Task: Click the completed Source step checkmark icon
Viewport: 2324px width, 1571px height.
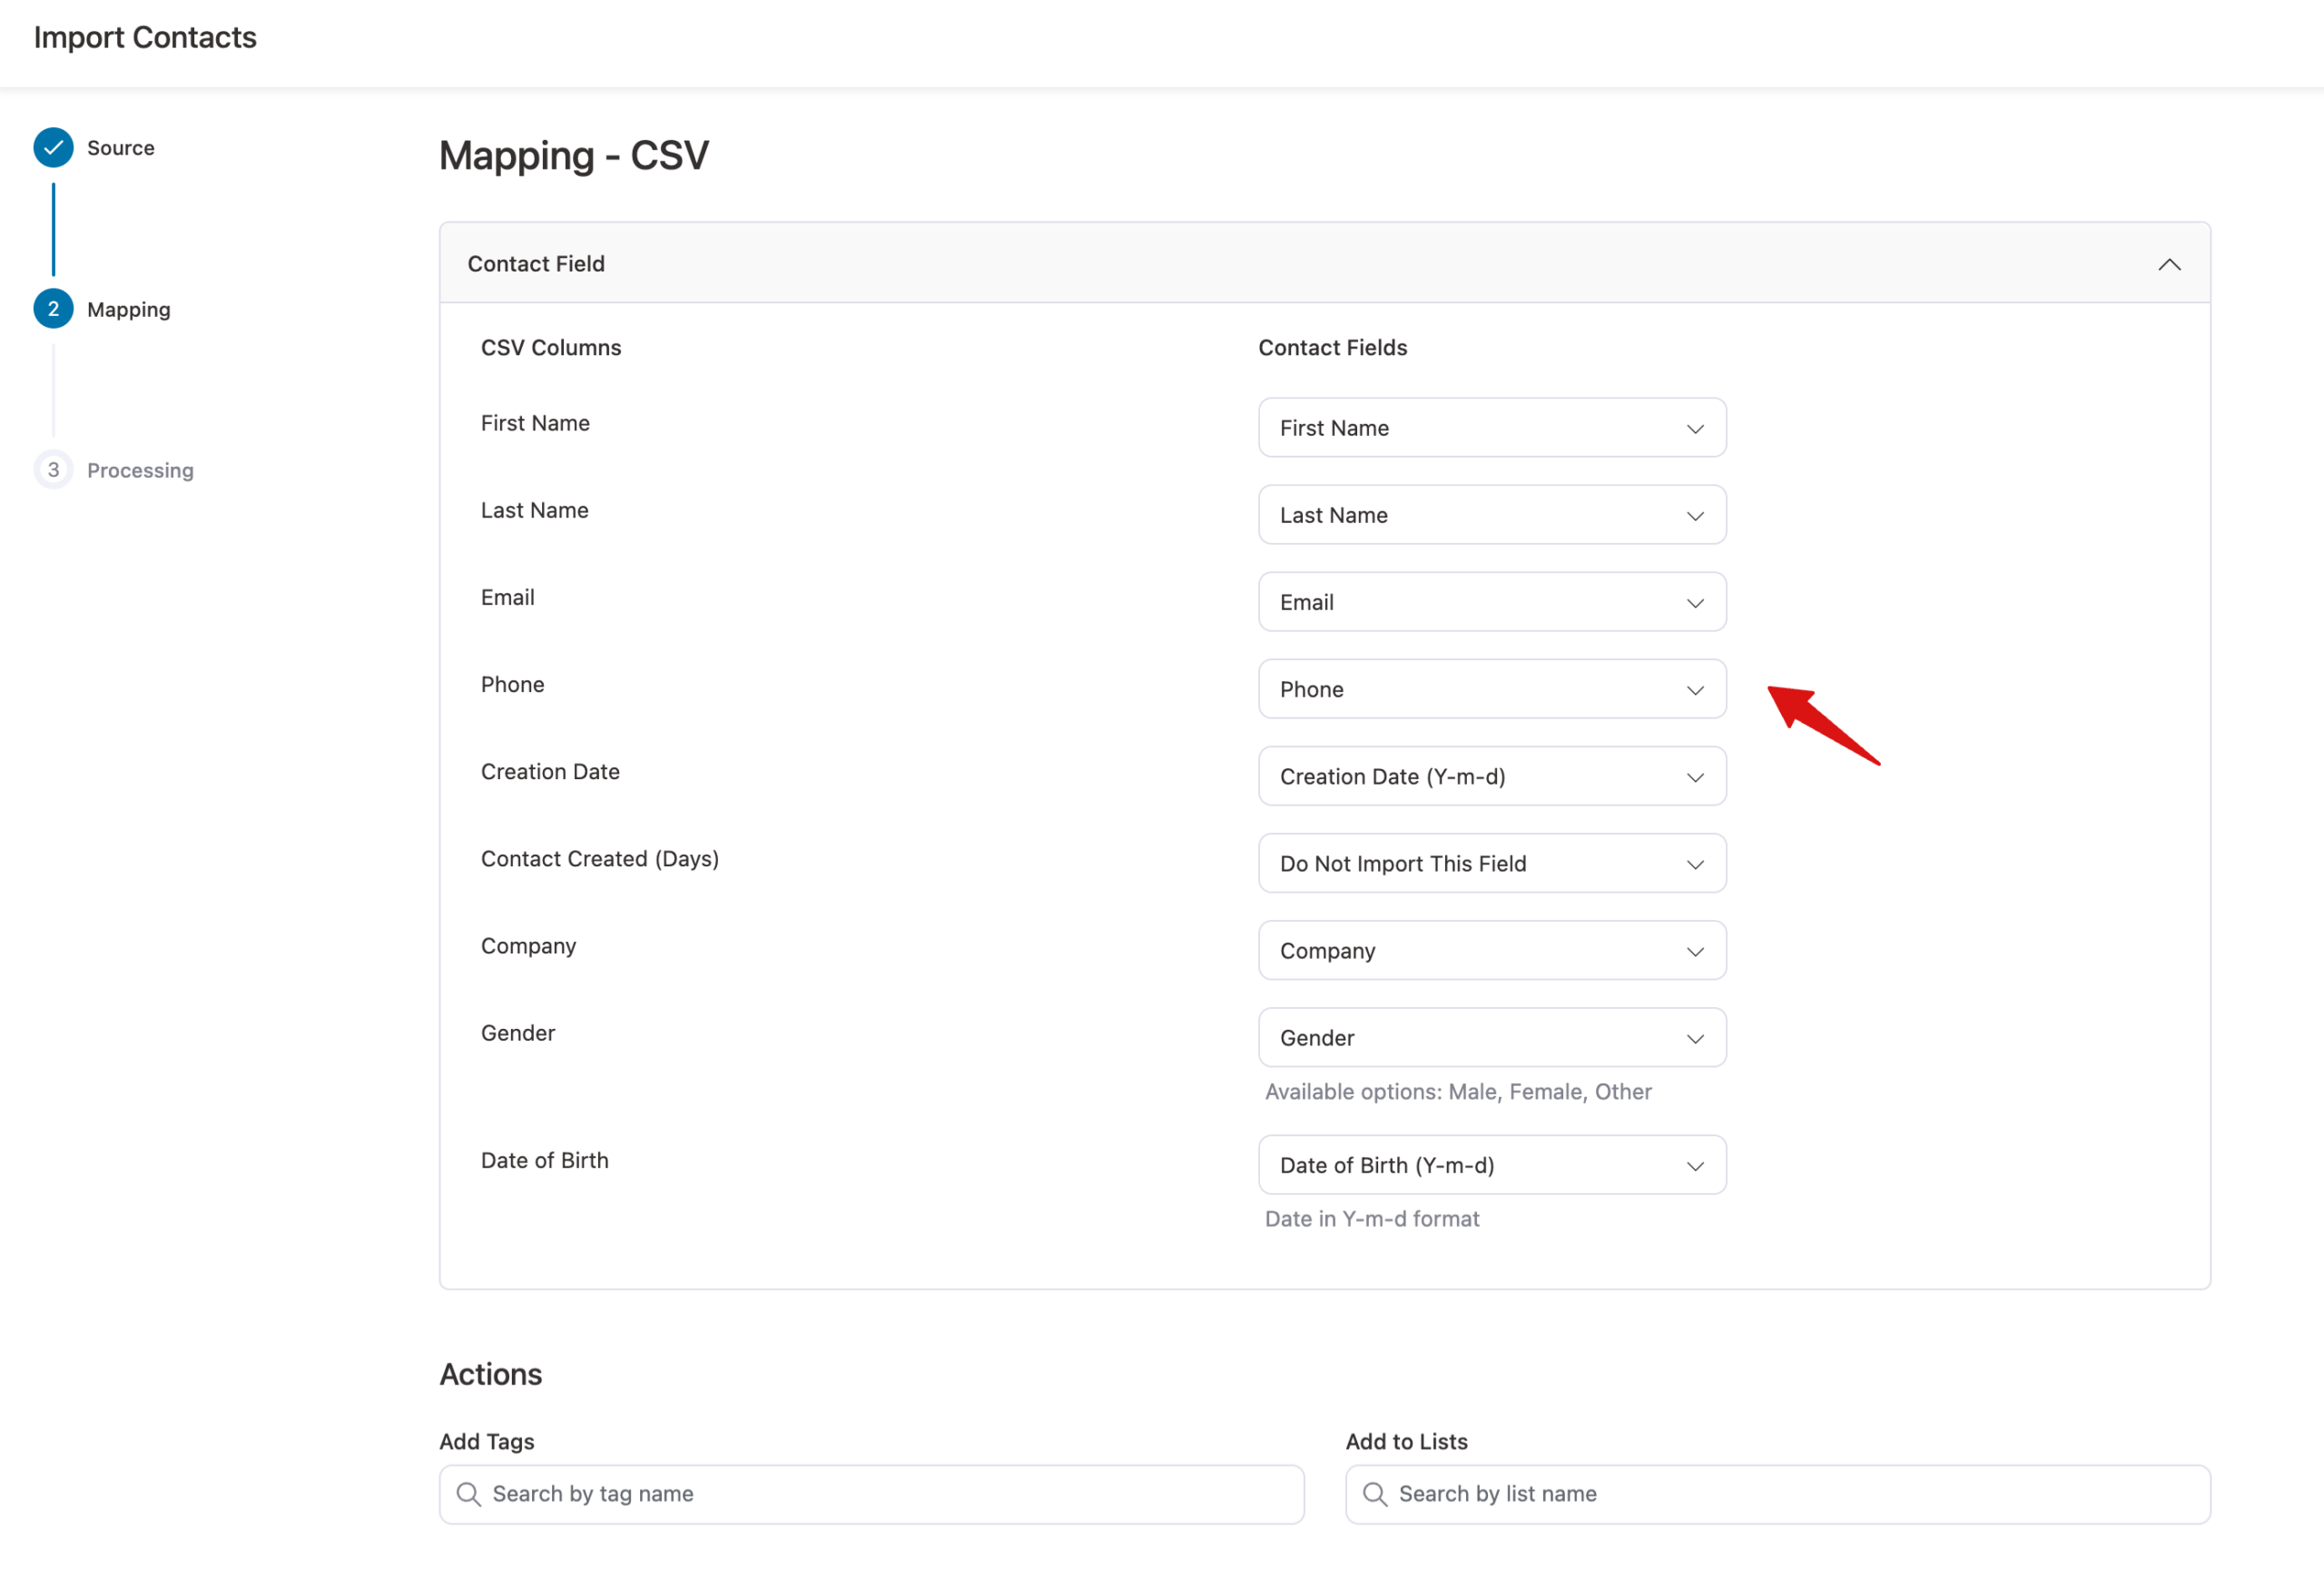Action: (x=52, y=147)
